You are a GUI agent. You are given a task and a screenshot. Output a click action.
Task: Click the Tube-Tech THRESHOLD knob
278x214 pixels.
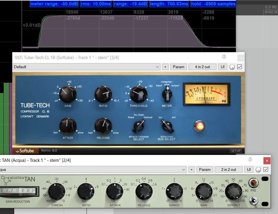pos(139,94)
